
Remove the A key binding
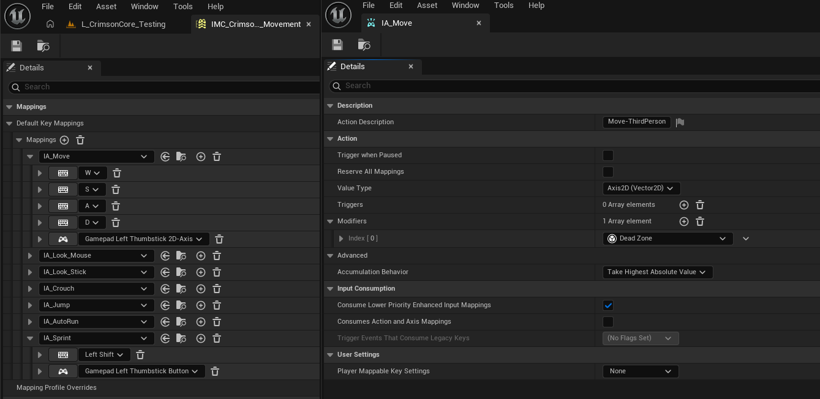pyautogui.click(x=116, y=206)
